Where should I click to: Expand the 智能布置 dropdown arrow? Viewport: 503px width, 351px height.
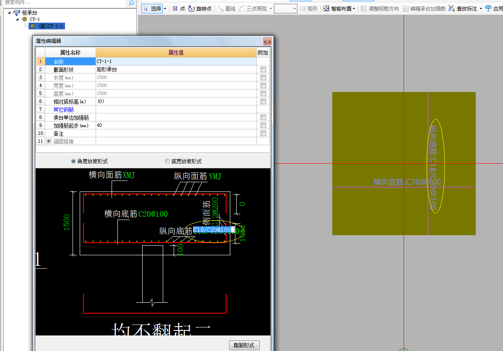[354, 9]
